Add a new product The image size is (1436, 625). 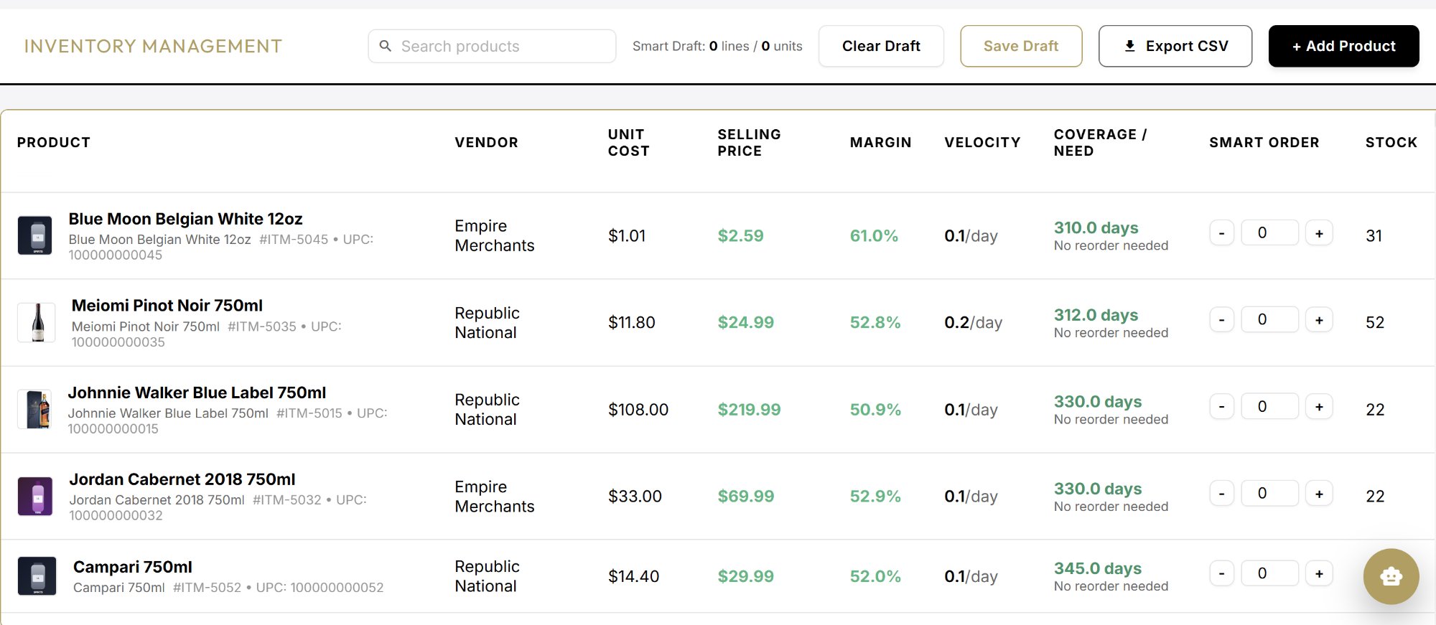(x=1343, y=46)
